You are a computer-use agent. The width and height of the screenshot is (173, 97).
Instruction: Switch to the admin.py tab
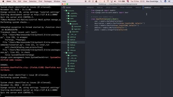click(x=157, y=8)
